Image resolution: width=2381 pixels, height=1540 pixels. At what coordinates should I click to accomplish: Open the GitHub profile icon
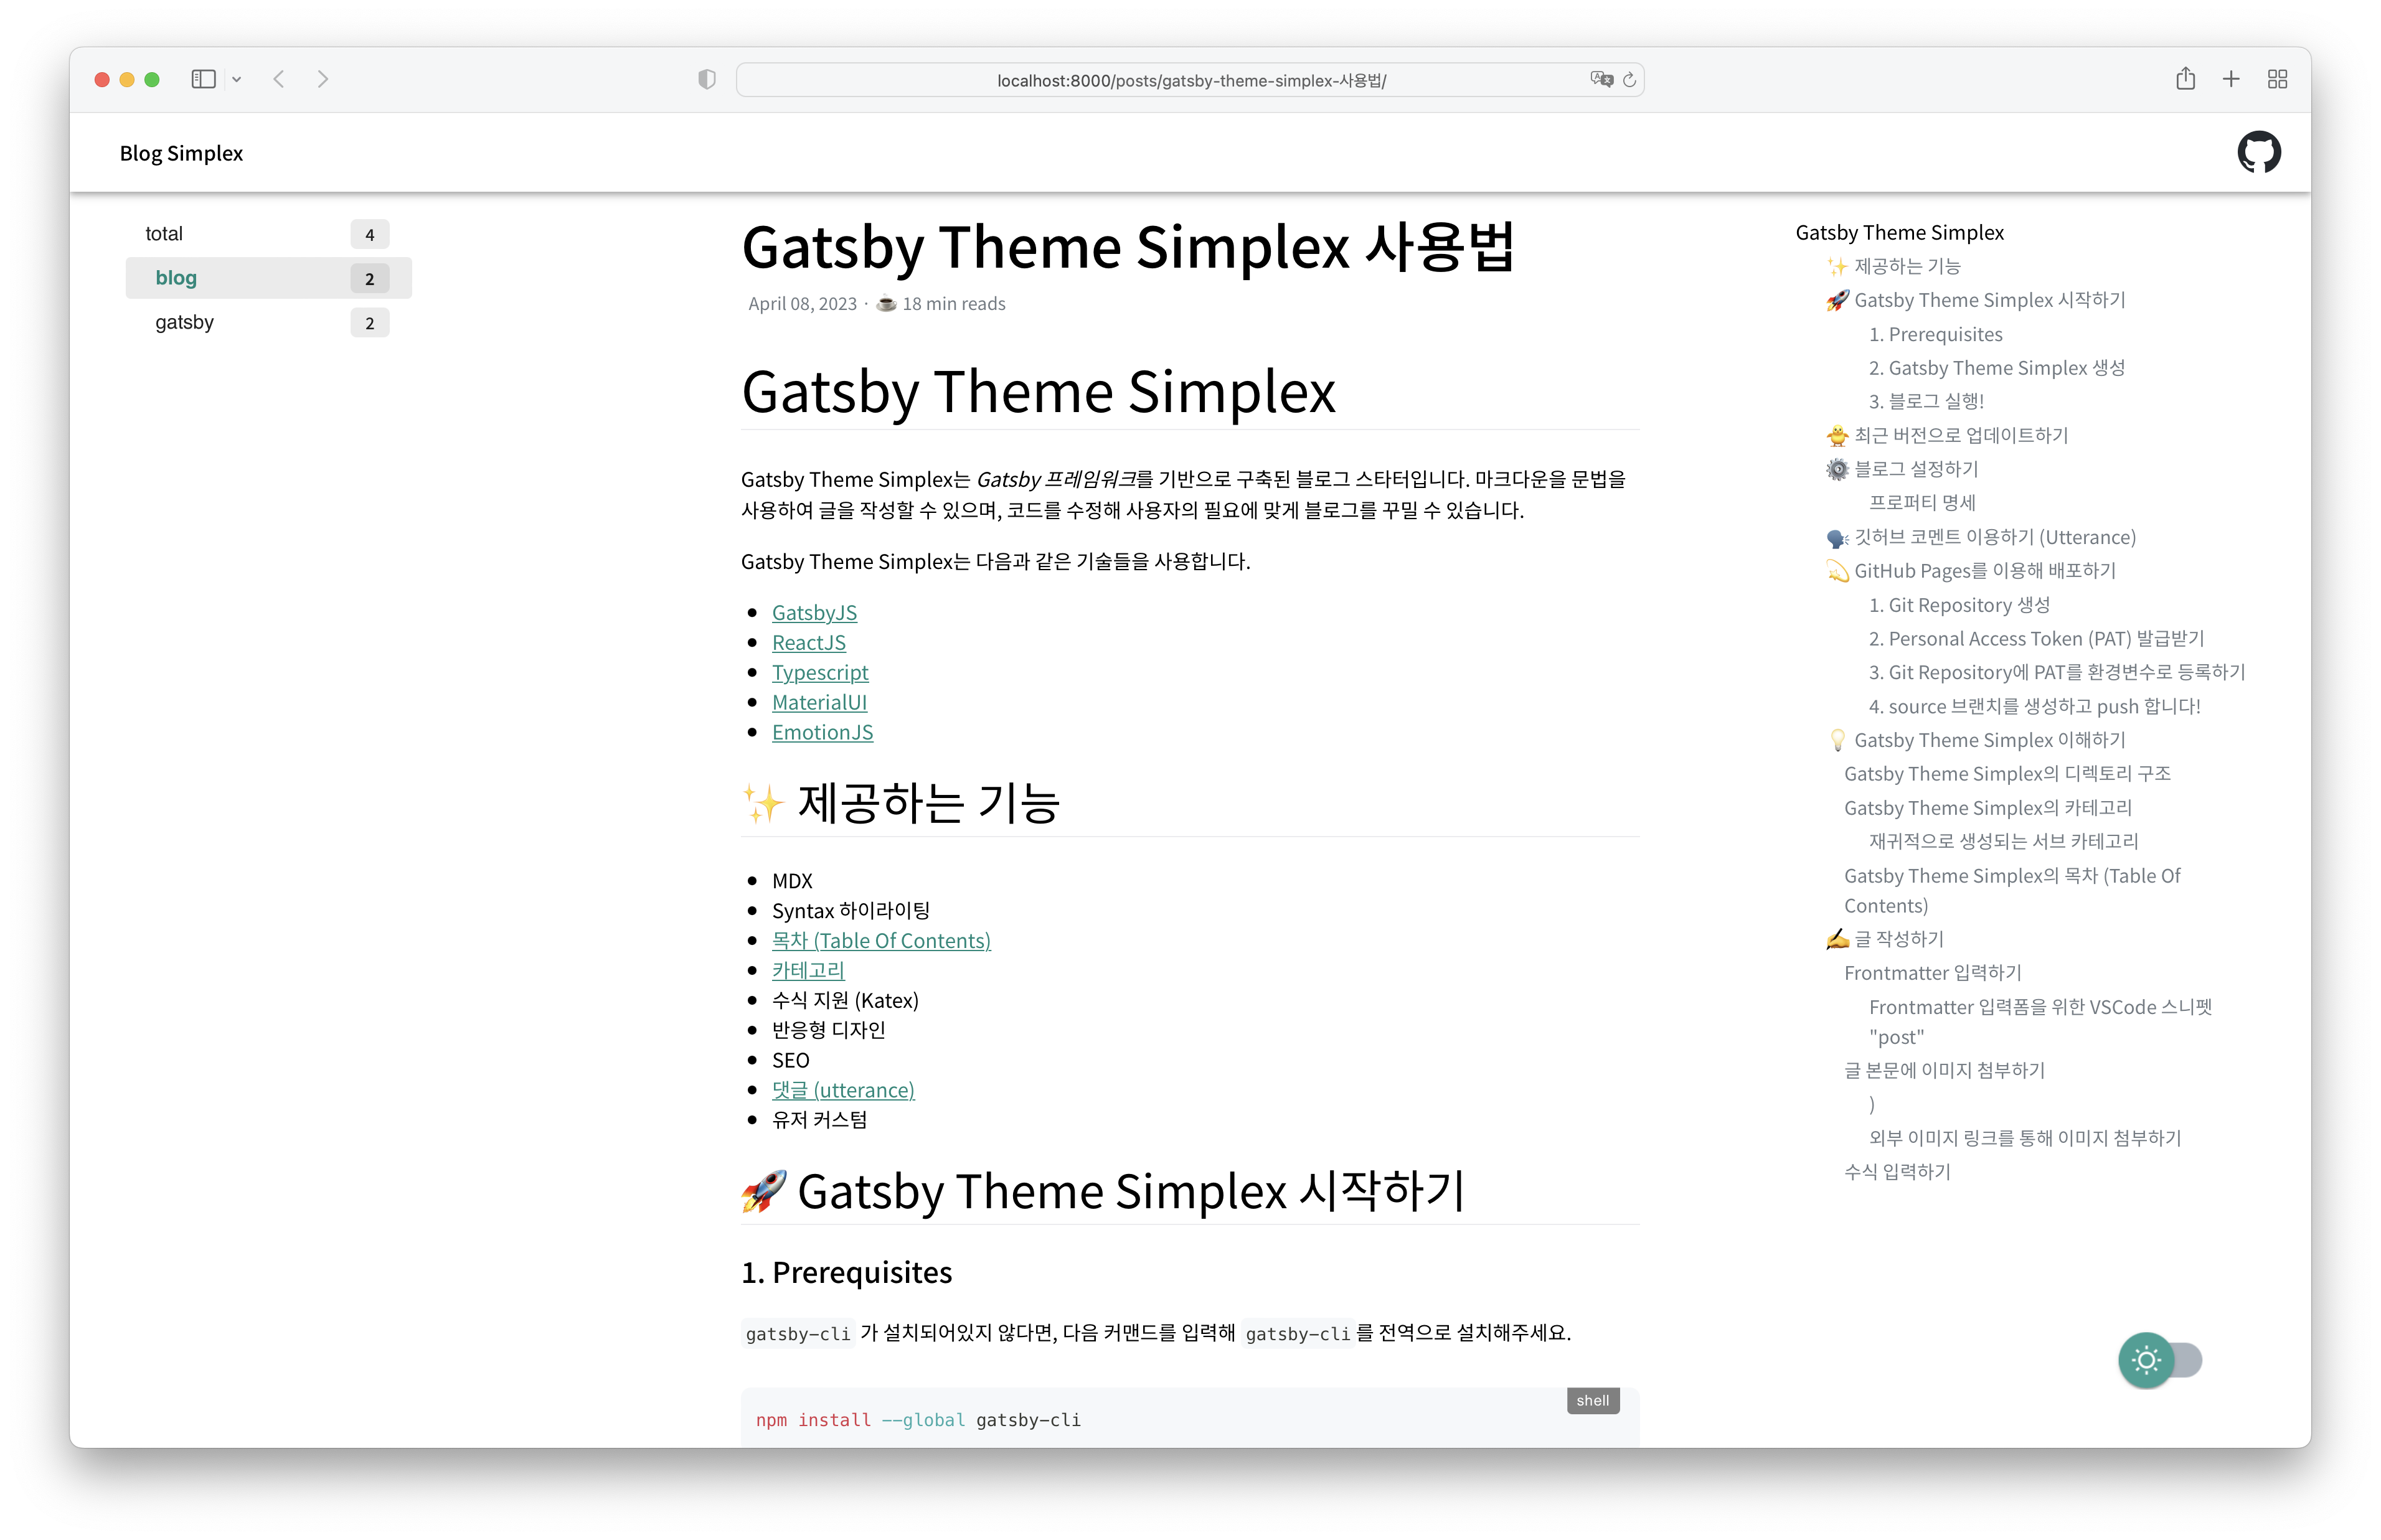click(2258, 152)
